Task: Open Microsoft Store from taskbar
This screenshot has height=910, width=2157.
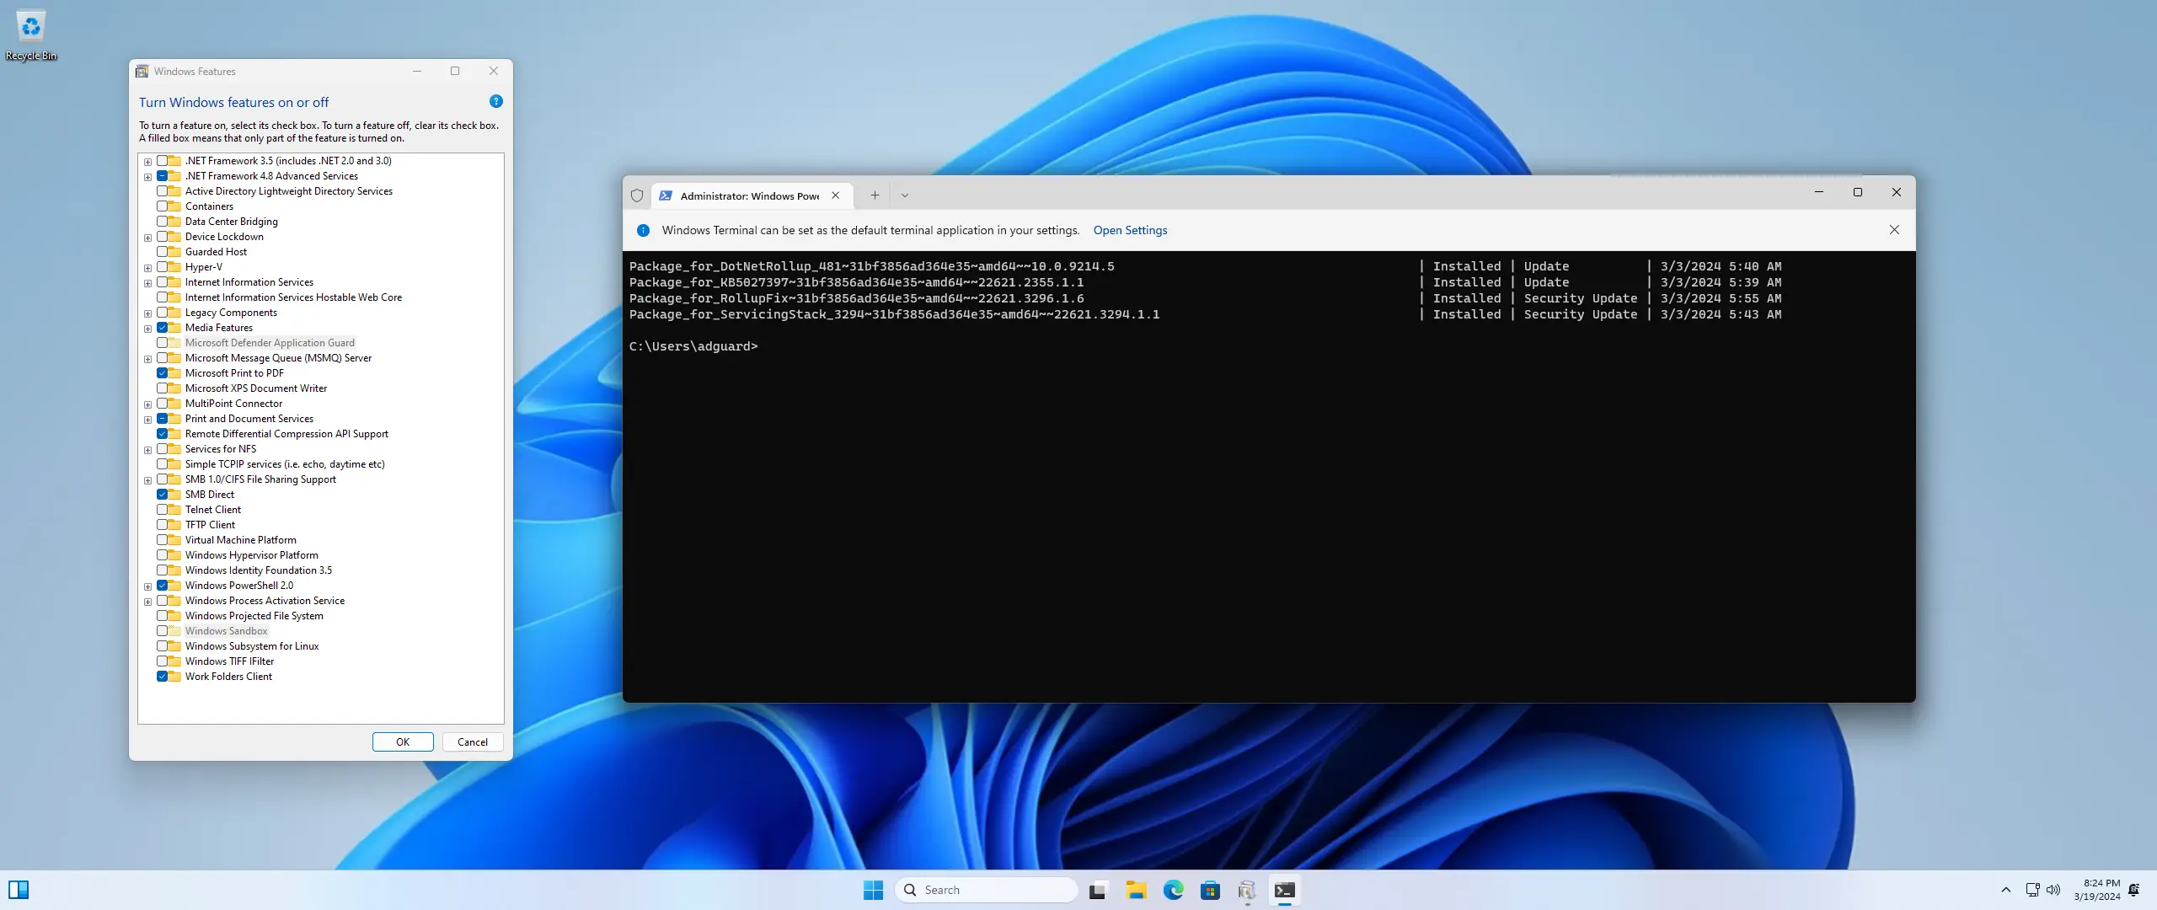Action: 1210,890
